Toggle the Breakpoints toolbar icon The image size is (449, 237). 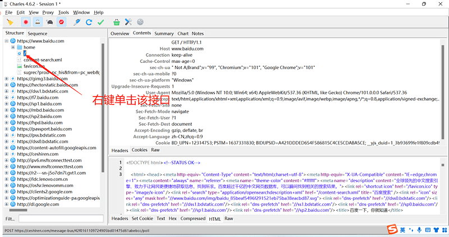(61, 22)
